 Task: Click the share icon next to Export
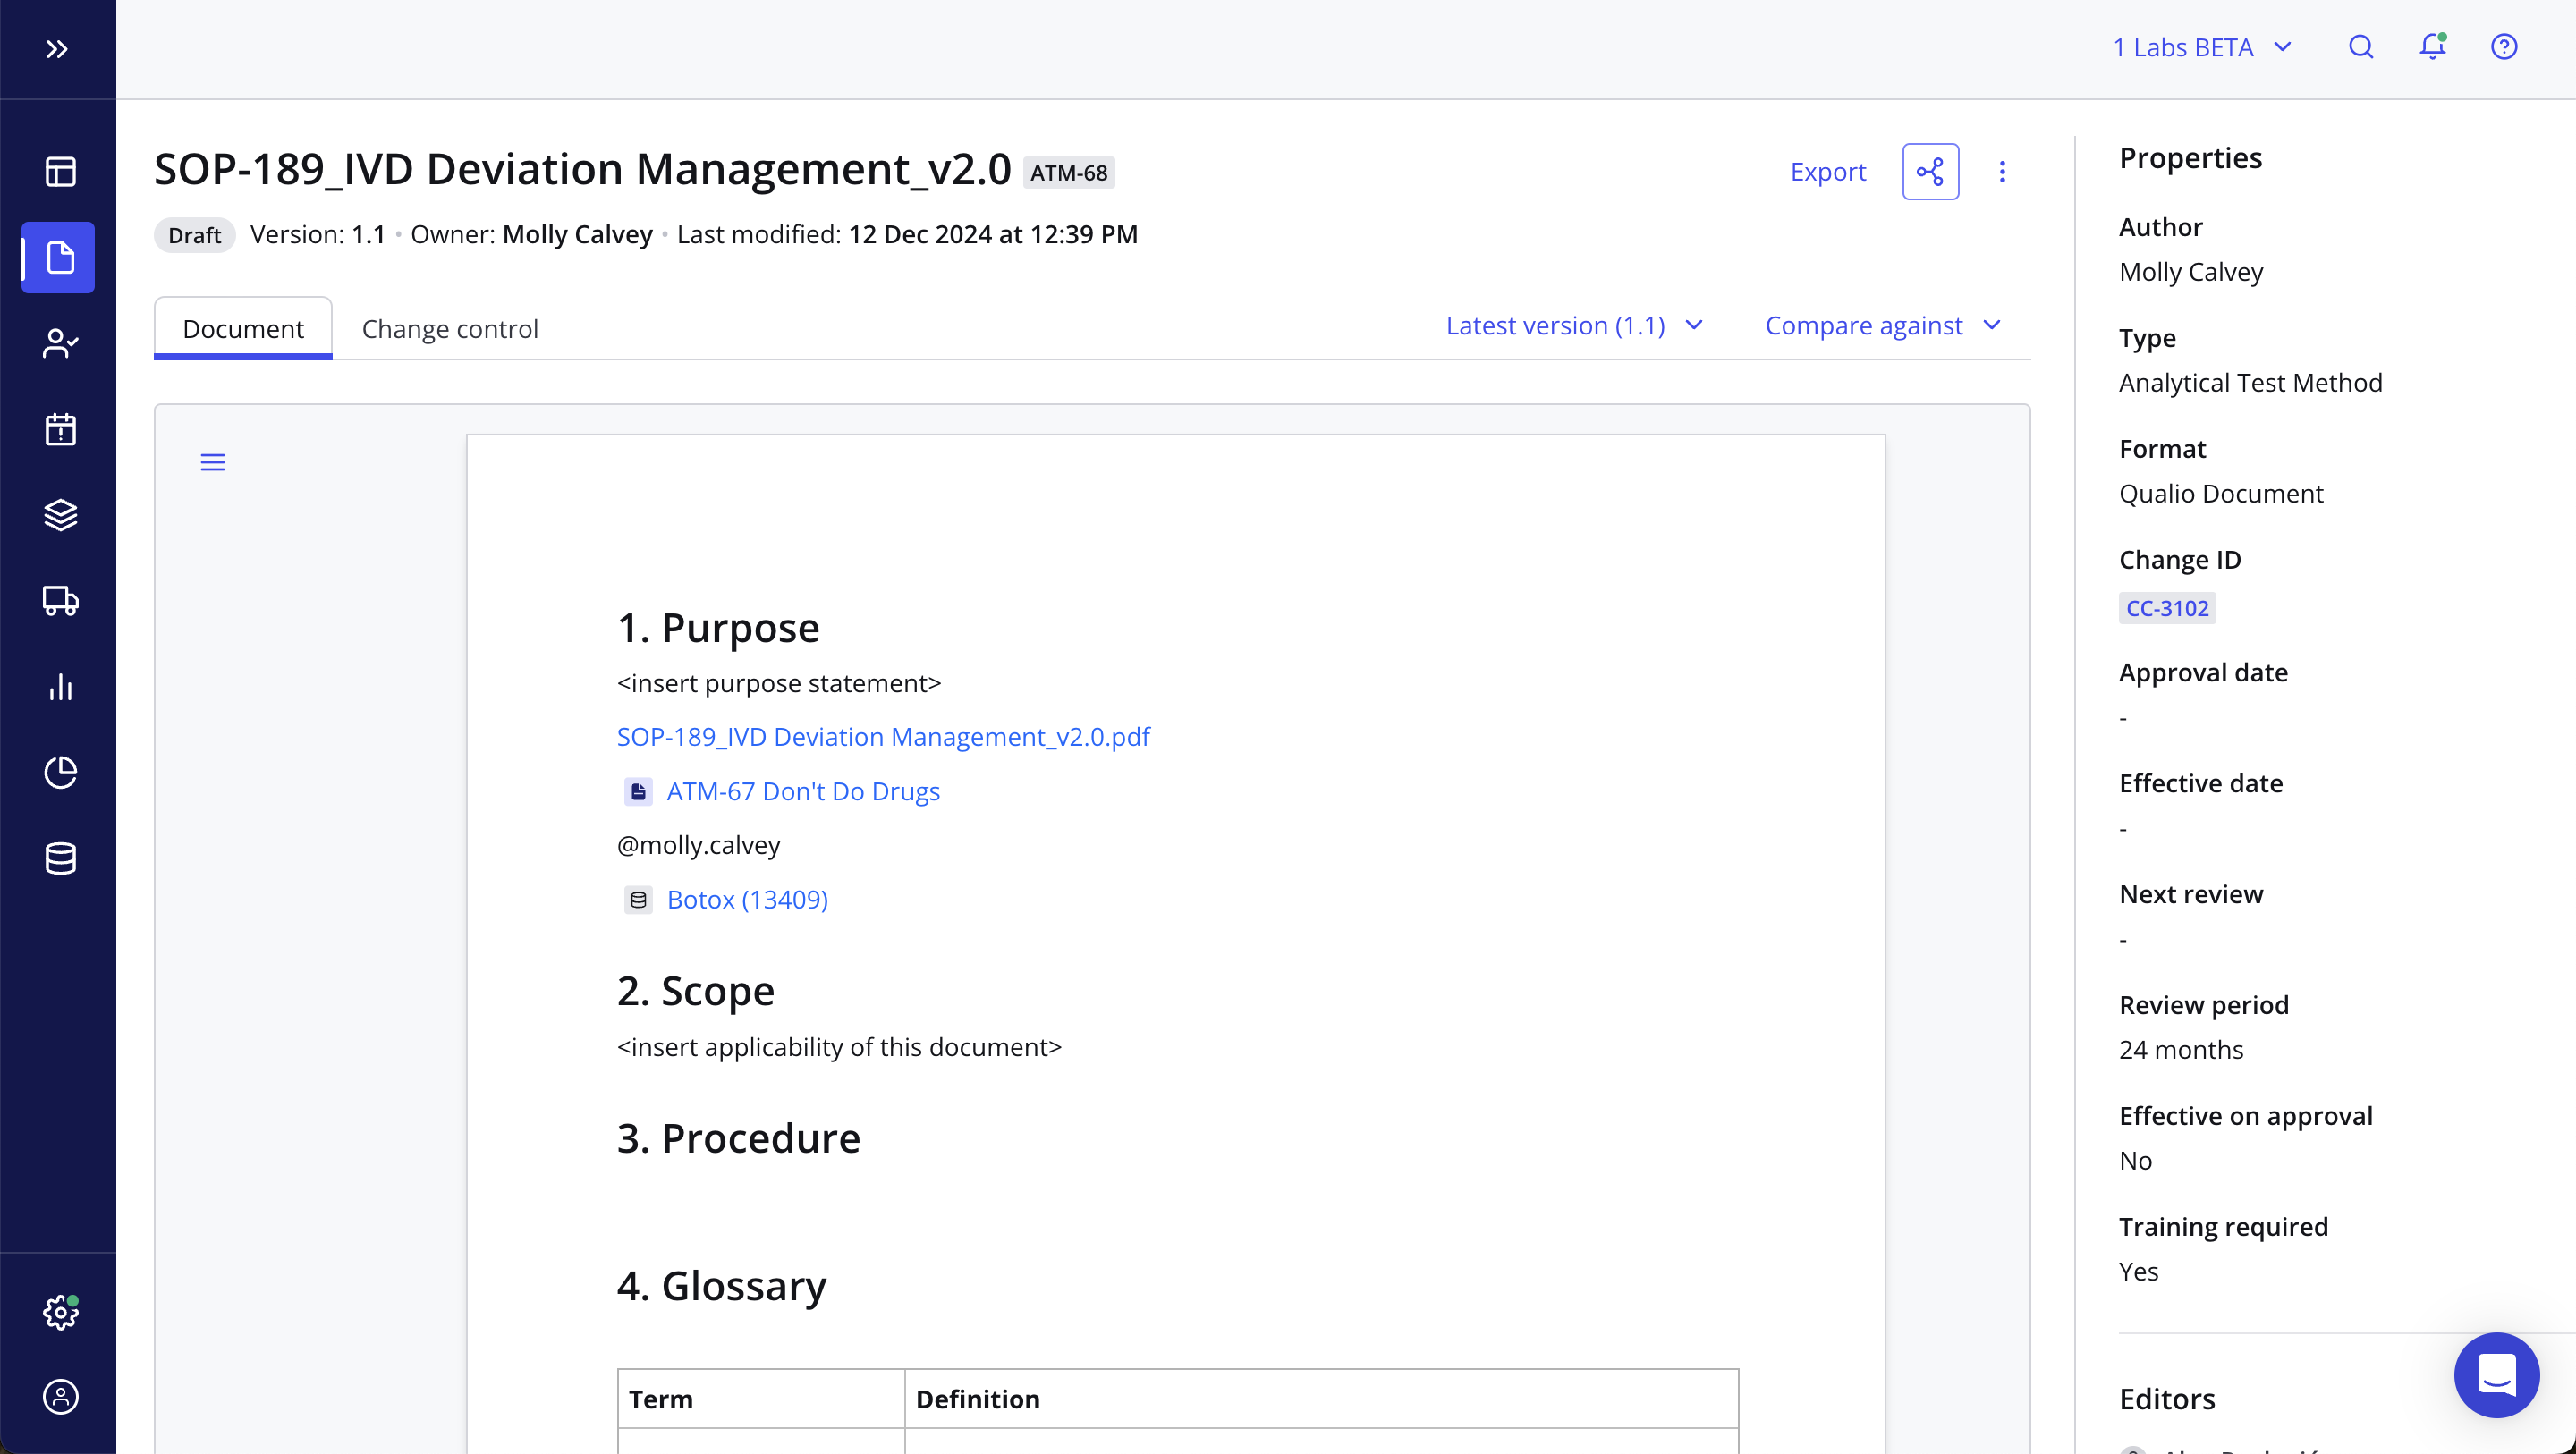[x=1930, y=171]
